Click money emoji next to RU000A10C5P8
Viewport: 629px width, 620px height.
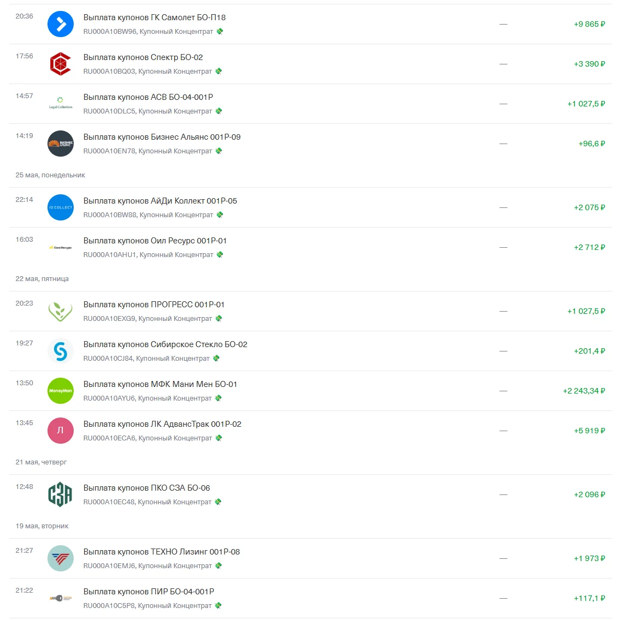tap(218, 606)
